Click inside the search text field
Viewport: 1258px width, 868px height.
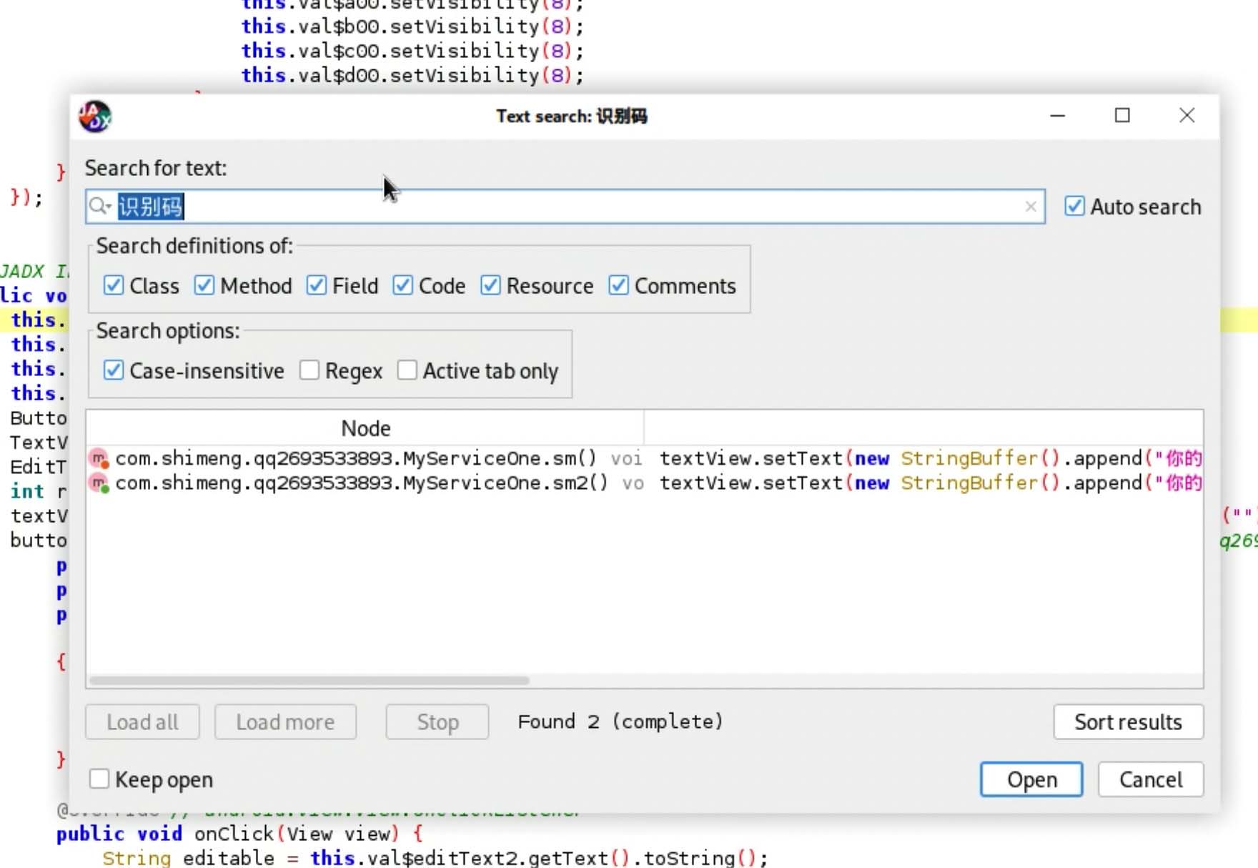[572, 207]
